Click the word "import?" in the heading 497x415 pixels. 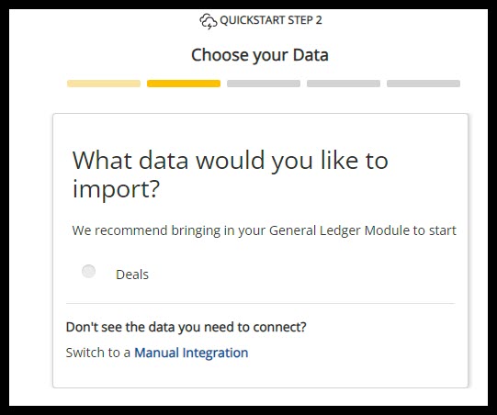116,189
